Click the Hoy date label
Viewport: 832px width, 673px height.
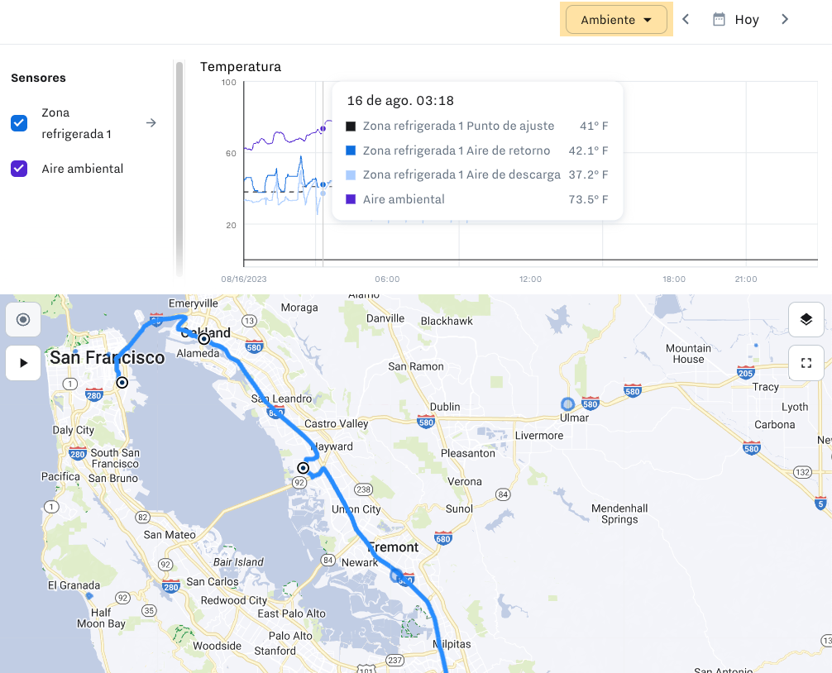click(x=746, y=20)
